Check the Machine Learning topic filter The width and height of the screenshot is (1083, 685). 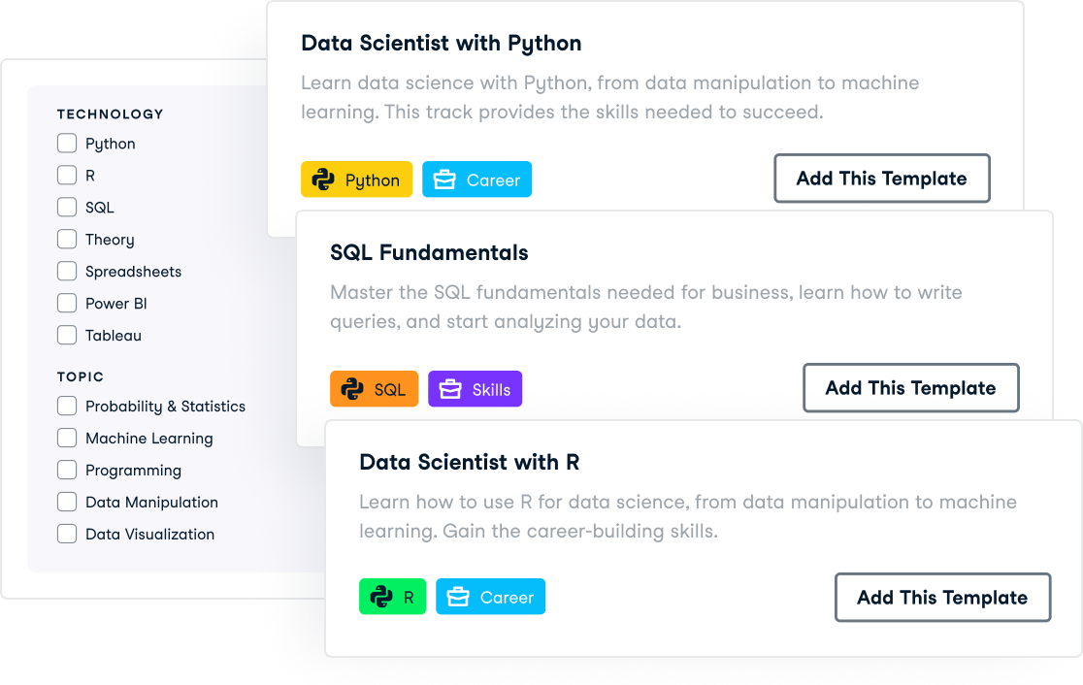point(66,438)
